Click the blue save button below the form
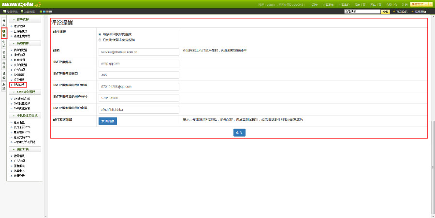Image resolution: width=435 pixels, height=218 pixels. [x=239, y=133]
